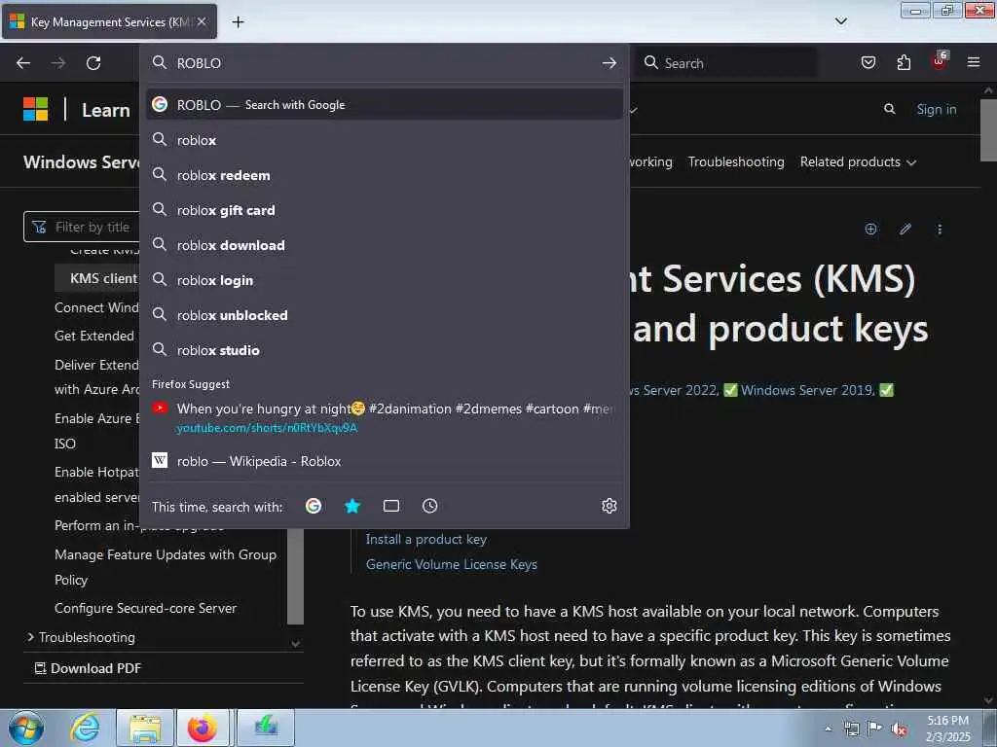
Task: Open the YouTube shorts suggestion
Action: coord(384,418)
